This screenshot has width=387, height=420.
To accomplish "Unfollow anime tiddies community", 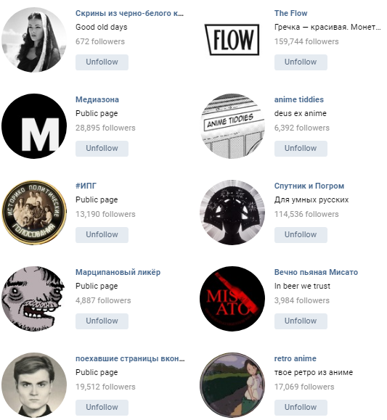I will pyautogui.click(x=301, y=149).
